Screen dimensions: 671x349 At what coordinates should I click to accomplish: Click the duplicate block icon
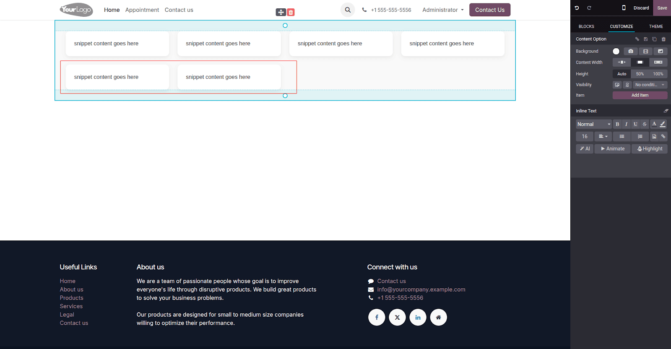tap(654, 39)
